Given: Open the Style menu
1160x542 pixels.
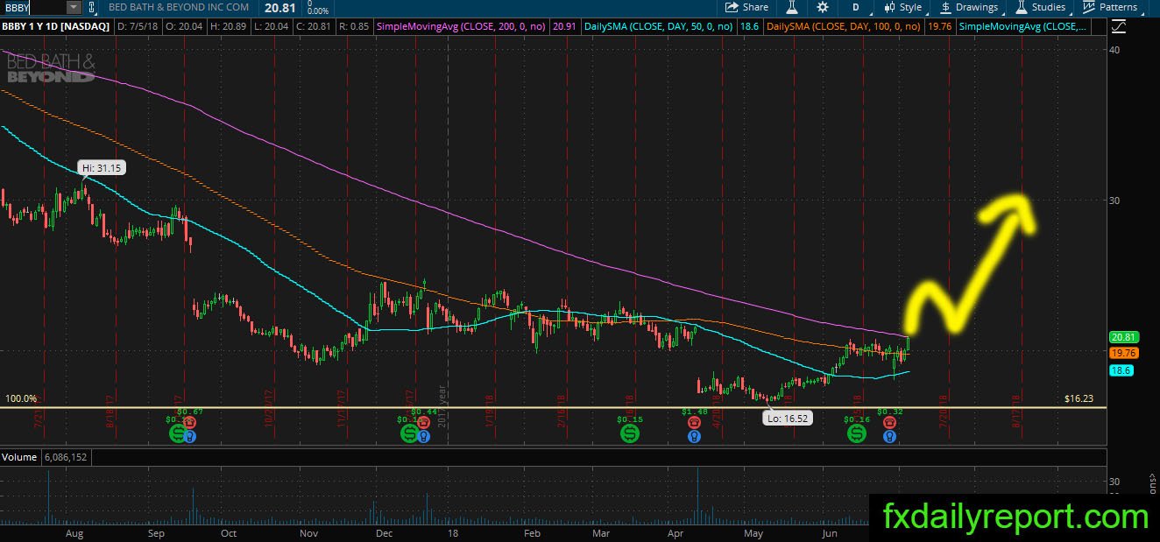Looking at the screenshot, I should (902, 7).
